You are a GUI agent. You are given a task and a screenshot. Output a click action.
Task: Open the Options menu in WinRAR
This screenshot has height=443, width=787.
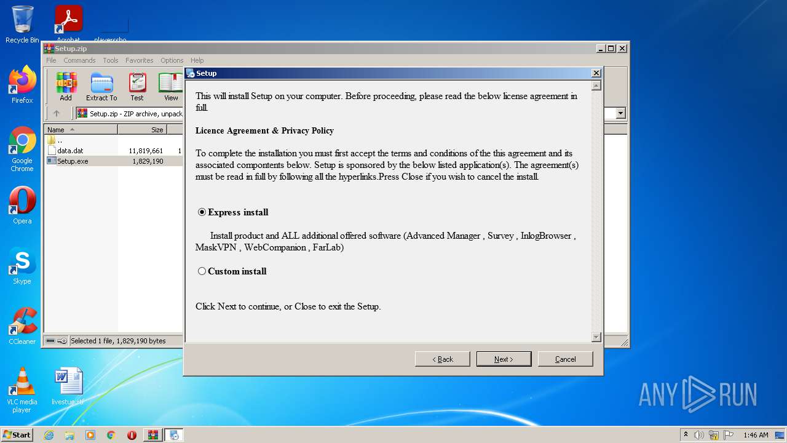(172, 60)
